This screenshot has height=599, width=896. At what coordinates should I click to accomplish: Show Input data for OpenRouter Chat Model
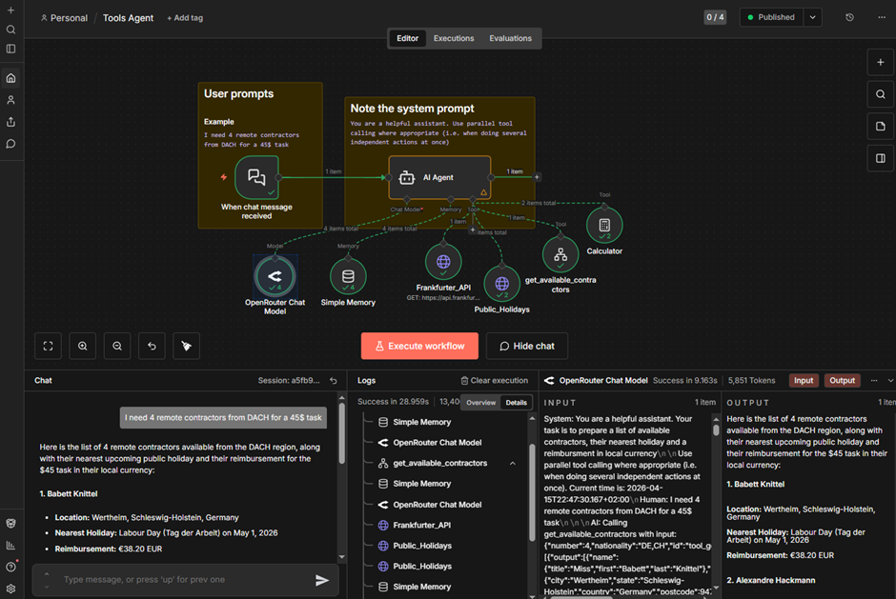(804, 380)
